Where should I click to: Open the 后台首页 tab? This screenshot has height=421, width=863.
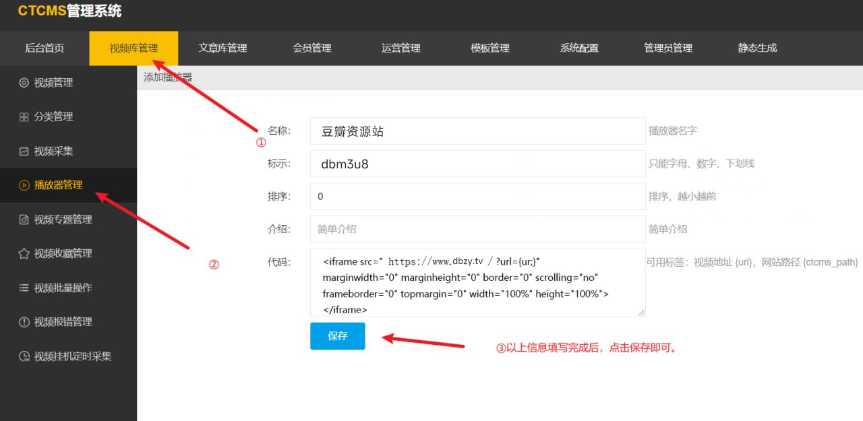pyautogui.click(x=44, y=48)
